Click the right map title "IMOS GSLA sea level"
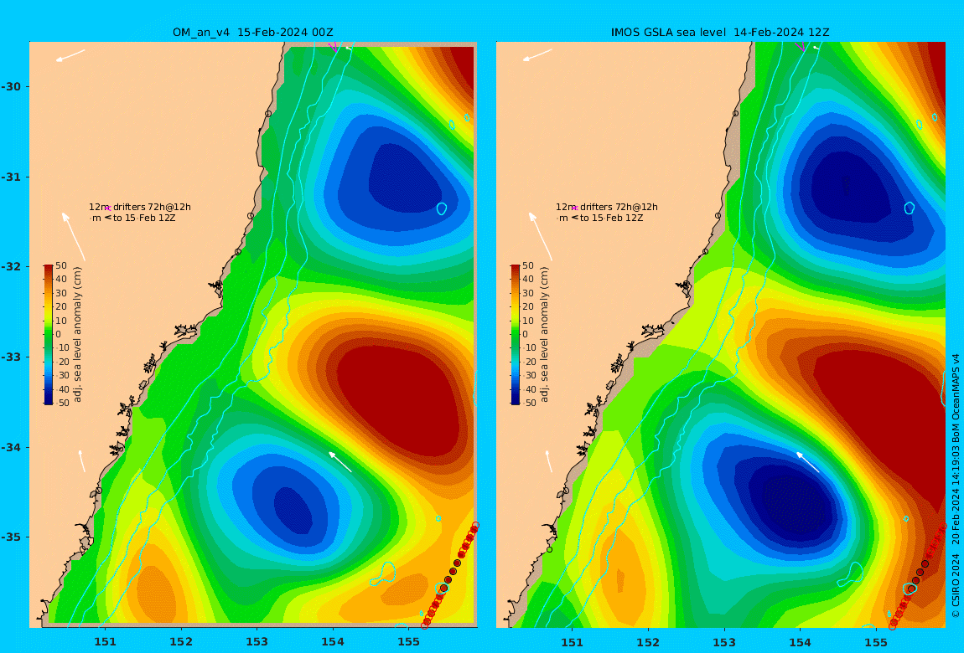964x653 pixels. click(667, 33)
